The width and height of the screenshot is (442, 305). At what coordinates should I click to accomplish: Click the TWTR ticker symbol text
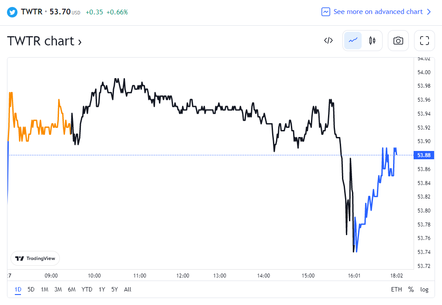point(31,12)
